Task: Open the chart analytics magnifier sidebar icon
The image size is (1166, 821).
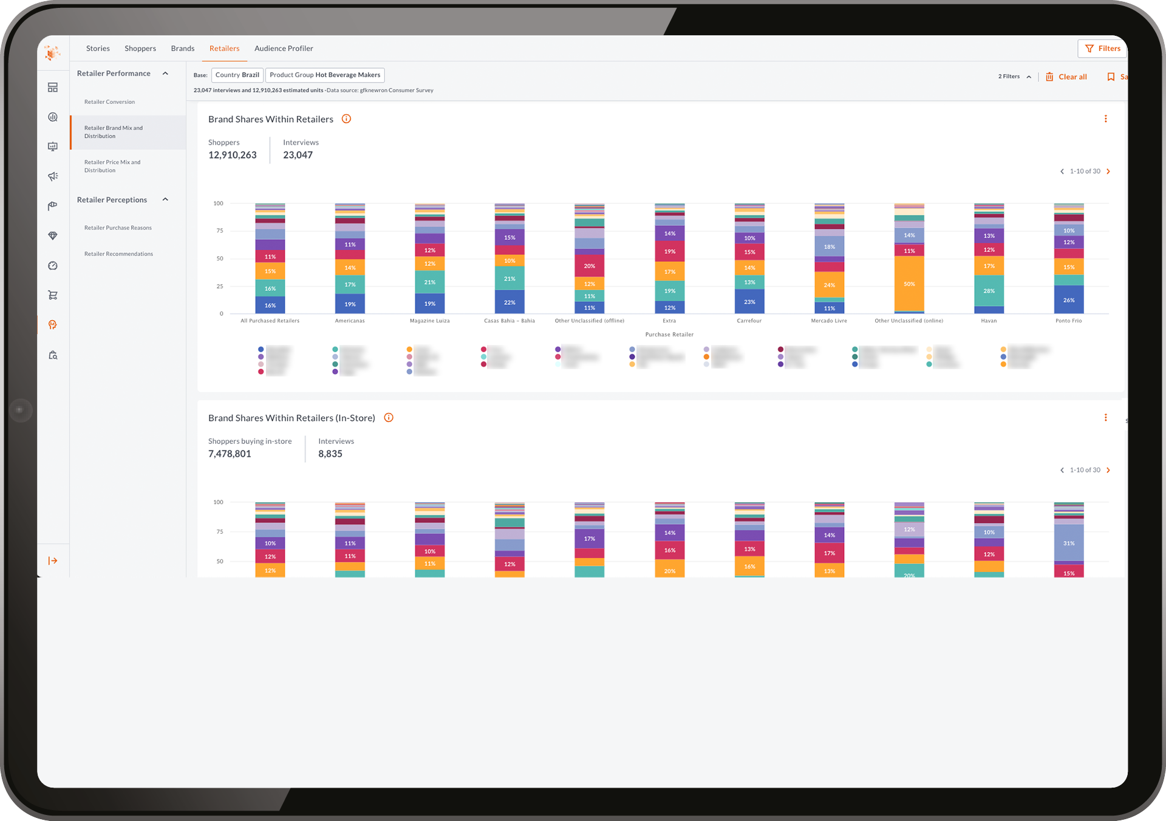Action: pyautogui.click(x=53, y=117)
